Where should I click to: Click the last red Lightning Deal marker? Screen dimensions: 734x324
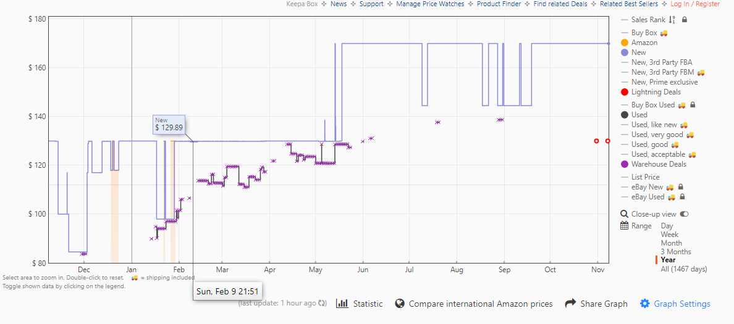click(607, 141)
